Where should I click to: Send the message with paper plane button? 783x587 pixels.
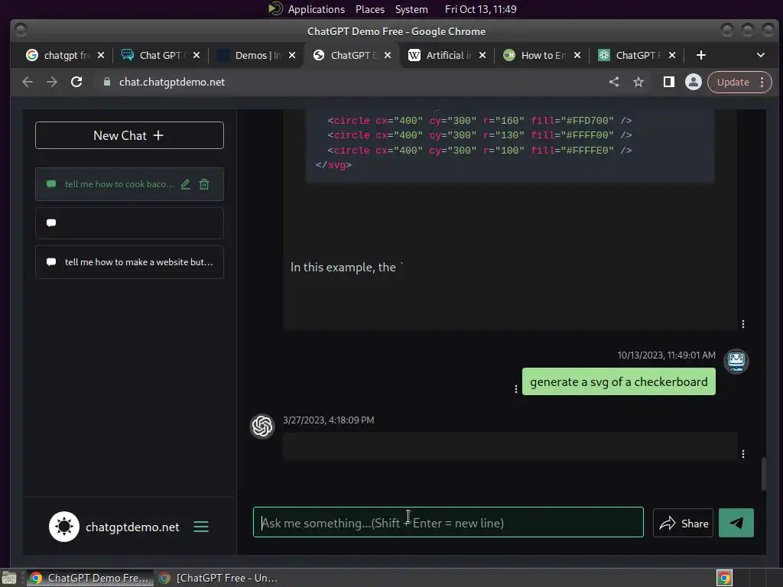pyautogui.click(x=736, y=523)
